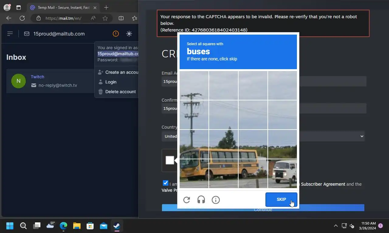389x233 pixels.
Task: View site information lock icon
Action: [38, 18]
